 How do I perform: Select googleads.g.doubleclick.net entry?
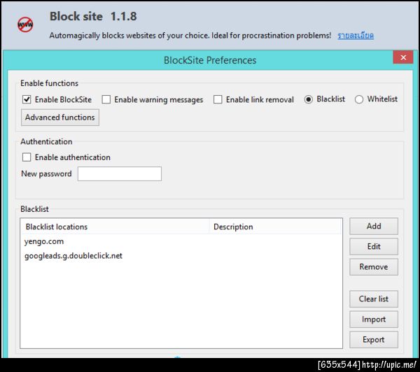tap(73, 256)
